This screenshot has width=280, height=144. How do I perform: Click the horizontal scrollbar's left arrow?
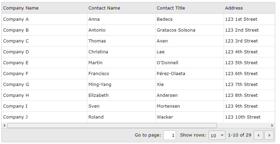click(4, 126)
